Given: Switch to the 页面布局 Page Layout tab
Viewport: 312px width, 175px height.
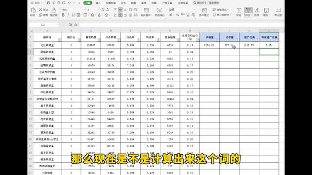Looking at the screenshot, I should point(111,3).
